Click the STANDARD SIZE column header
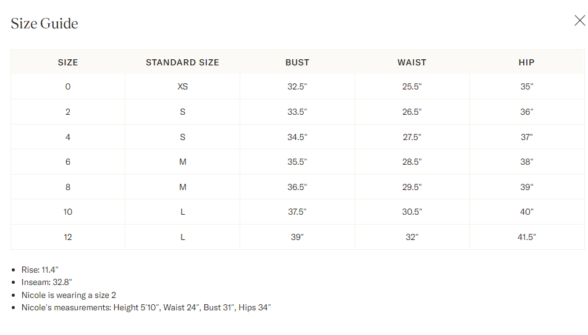The image size is (588, 335). click(x=182, y=62)
